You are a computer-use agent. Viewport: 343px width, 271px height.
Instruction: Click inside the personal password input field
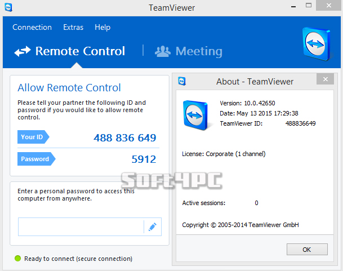[81, 227]
